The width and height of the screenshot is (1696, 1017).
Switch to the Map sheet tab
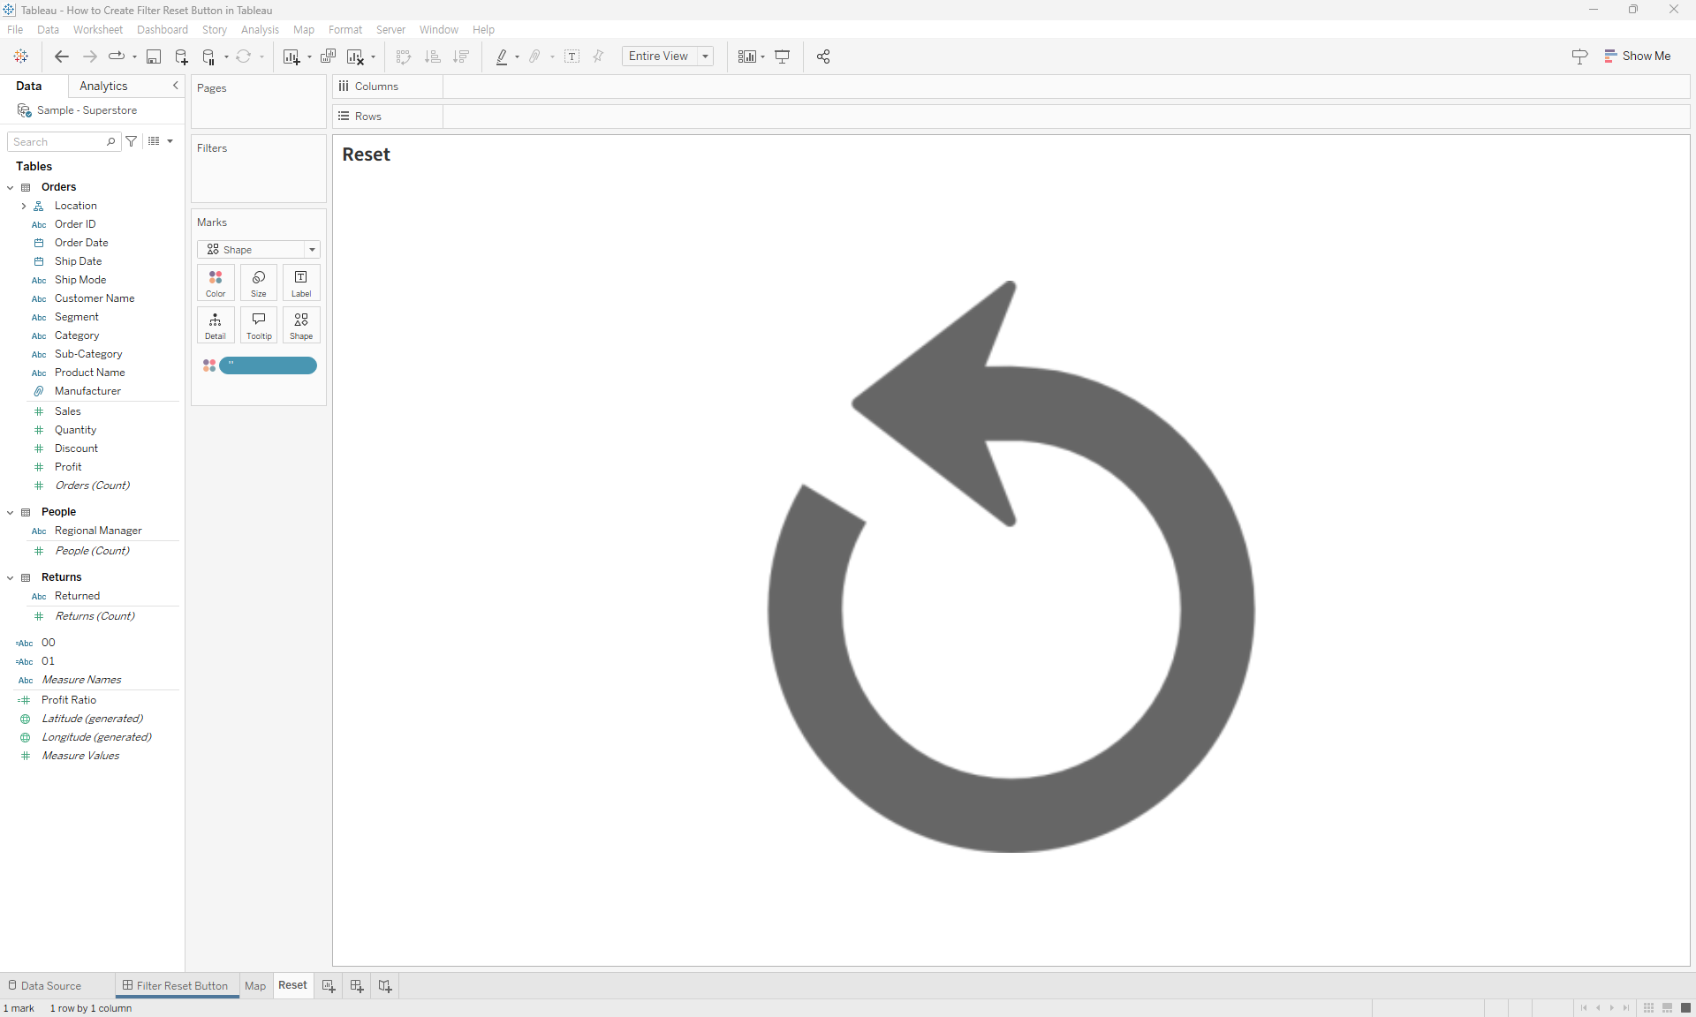click(255, 985)
